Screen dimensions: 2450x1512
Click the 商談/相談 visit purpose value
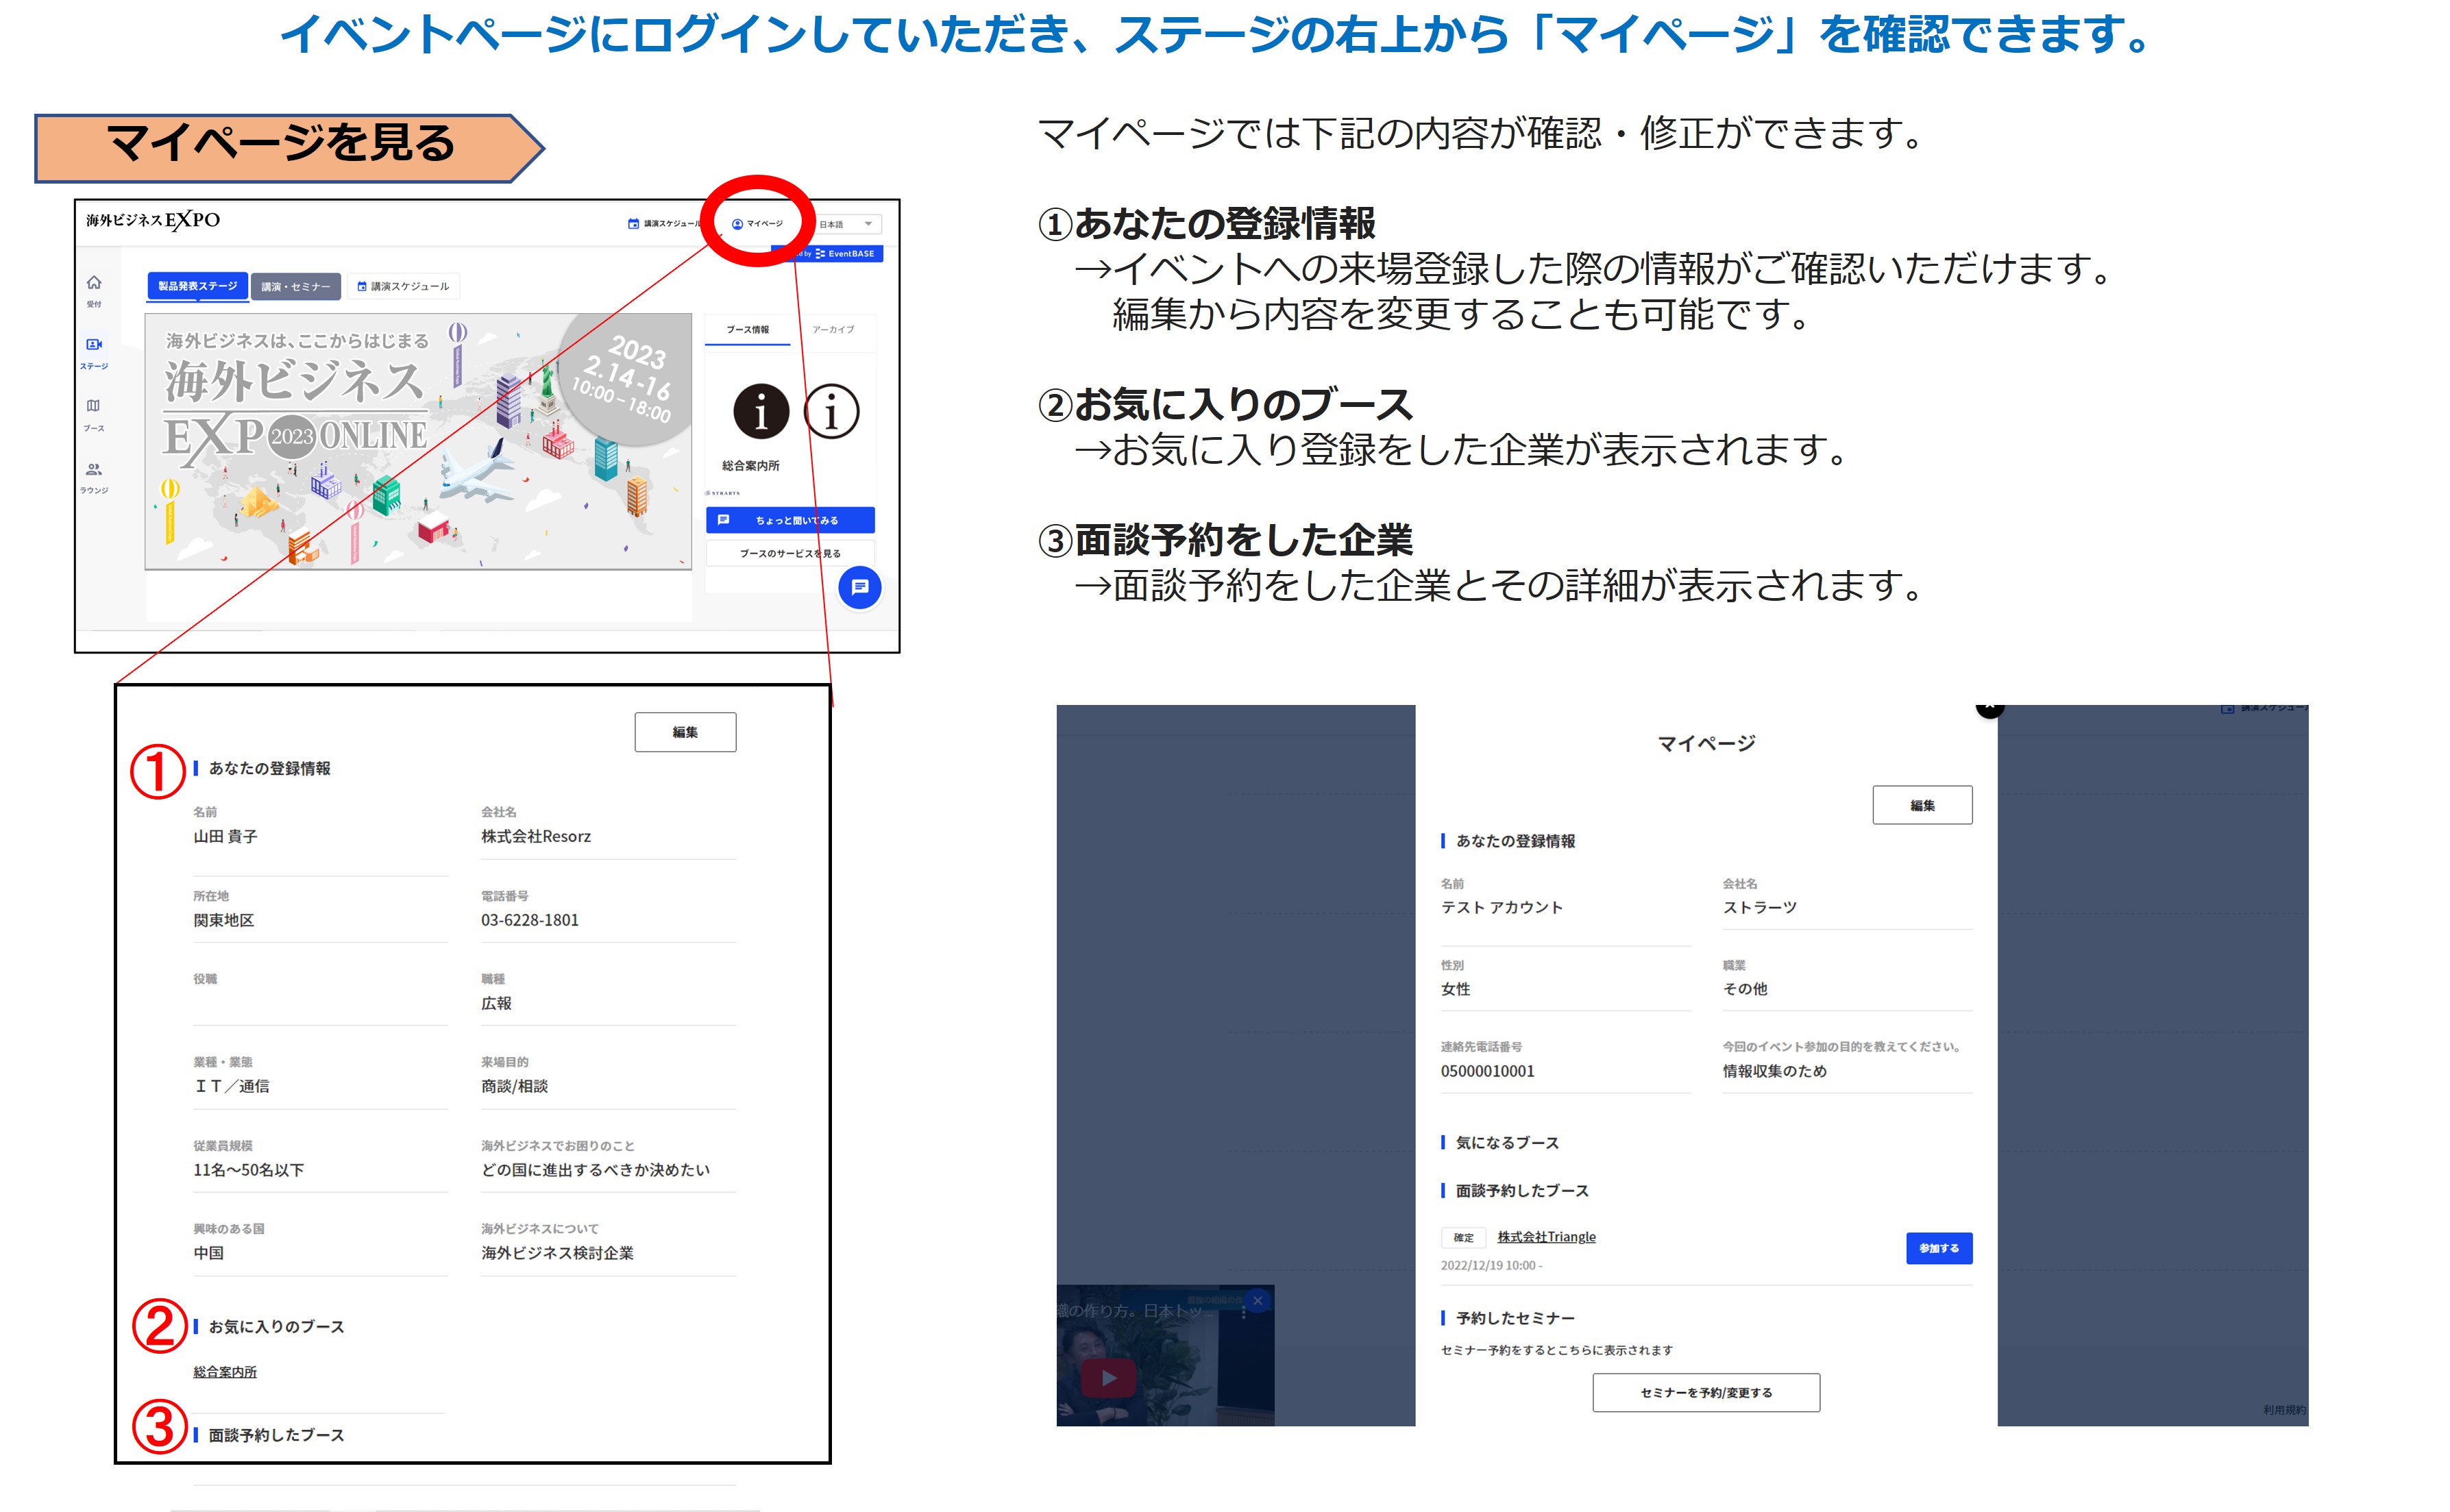tap(514, 1086)
